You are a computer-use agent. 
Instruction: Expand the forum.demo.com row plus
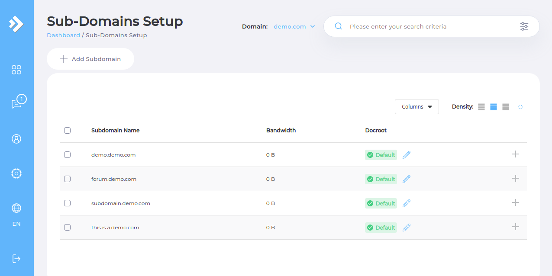pyautogui.click(x=515, y=178)
